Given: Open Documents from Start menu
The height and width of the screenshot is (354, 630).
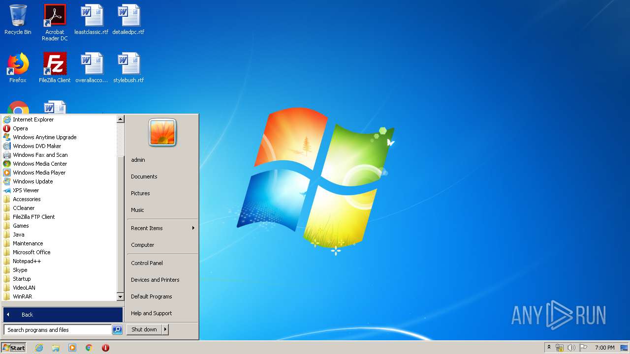Looking at the screenshot, I should click(162, 177).
